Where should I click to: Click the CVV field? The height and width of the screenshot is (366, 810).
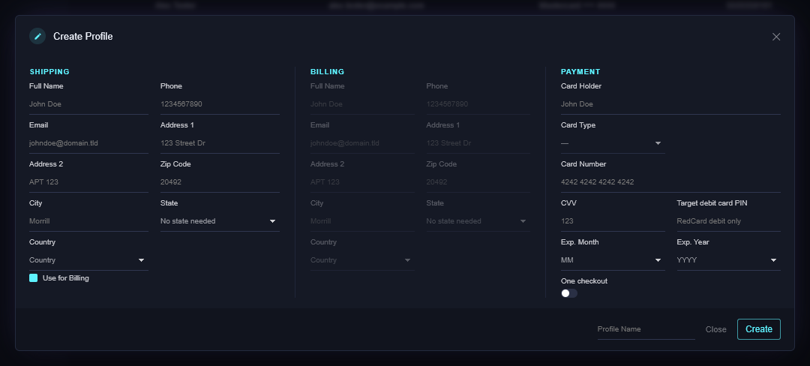pyautogui.click(x=613, y=221)
